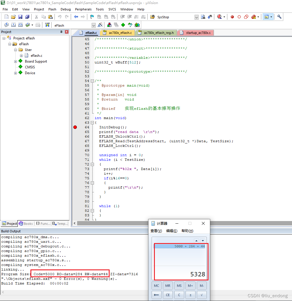Start the debug session with the magnifier 'd' icon
Image resolution: width=292 pixels, height=301 pixels.
pos(220,17)
